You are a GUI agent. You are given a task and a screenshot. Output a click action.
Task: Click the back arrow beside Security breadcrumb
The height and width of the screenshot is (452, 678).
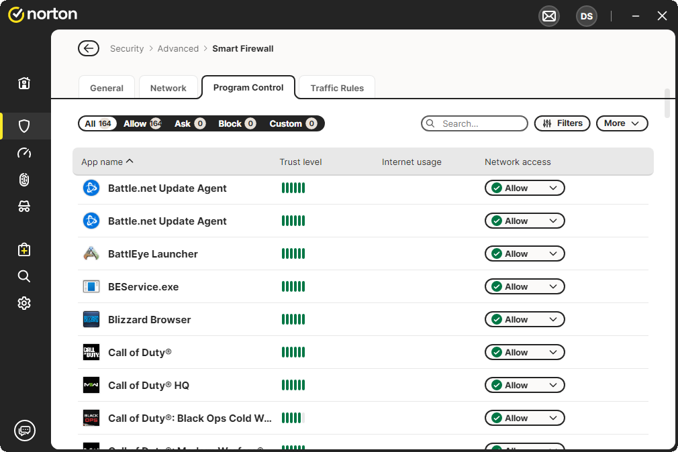pos(88,48)
